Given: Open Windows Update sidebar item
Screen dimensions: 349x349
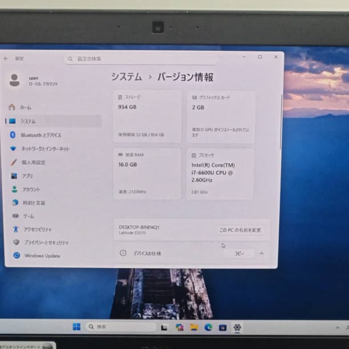Looking at the screenshot, I should click(54, 255).
